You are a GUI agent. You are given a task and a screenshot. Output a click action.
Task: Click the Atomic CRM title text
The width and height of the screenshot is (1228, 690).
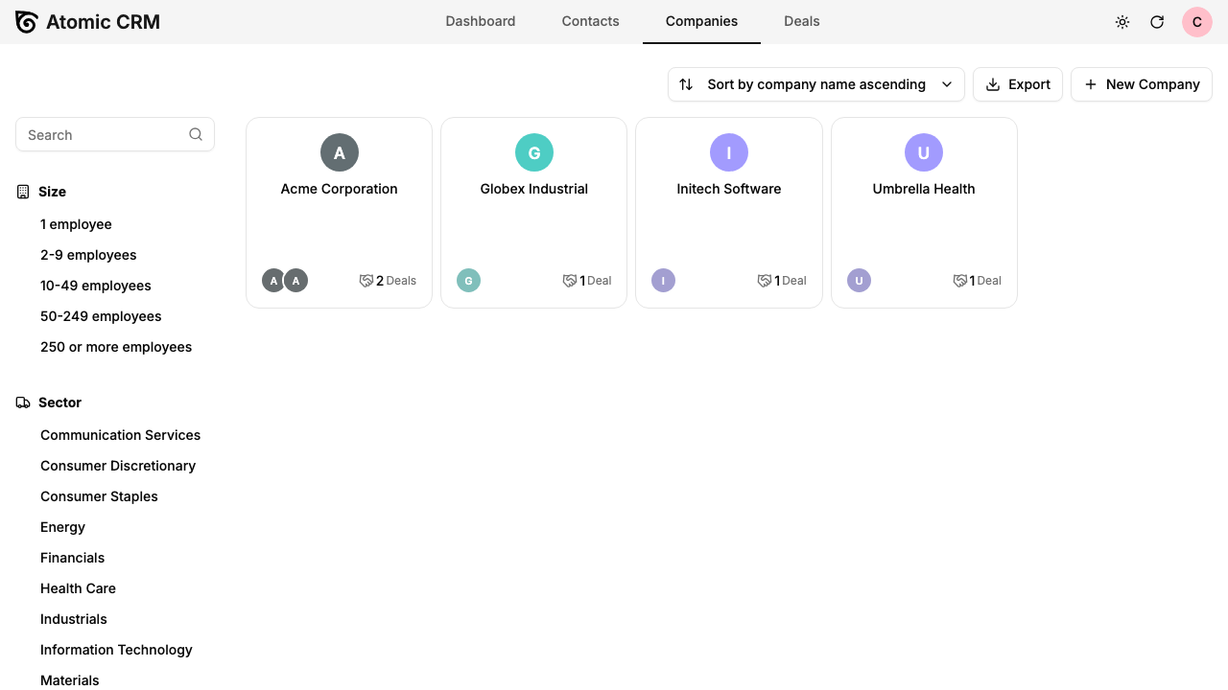point(103,22)
